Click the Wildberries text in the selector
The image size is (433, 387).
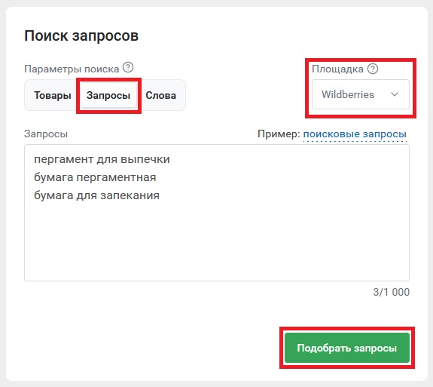coord(348,94)
